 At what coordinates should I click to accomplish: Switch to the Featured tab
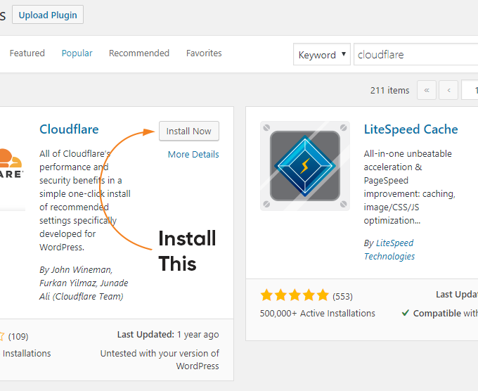[x=27, y=53]
